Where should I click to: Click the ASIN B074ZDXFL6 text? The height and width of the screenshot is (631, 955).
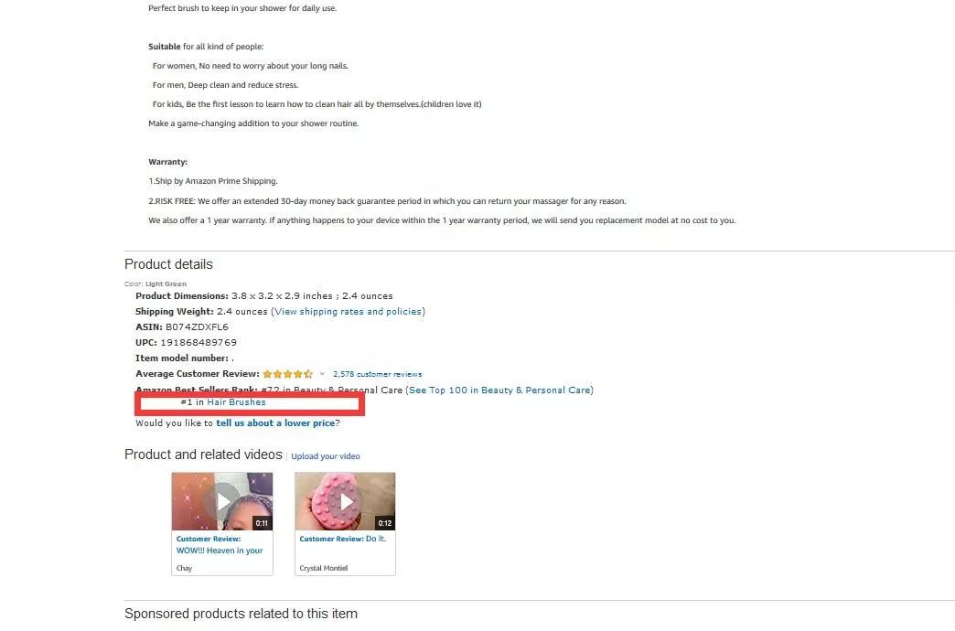coord(181,327)
